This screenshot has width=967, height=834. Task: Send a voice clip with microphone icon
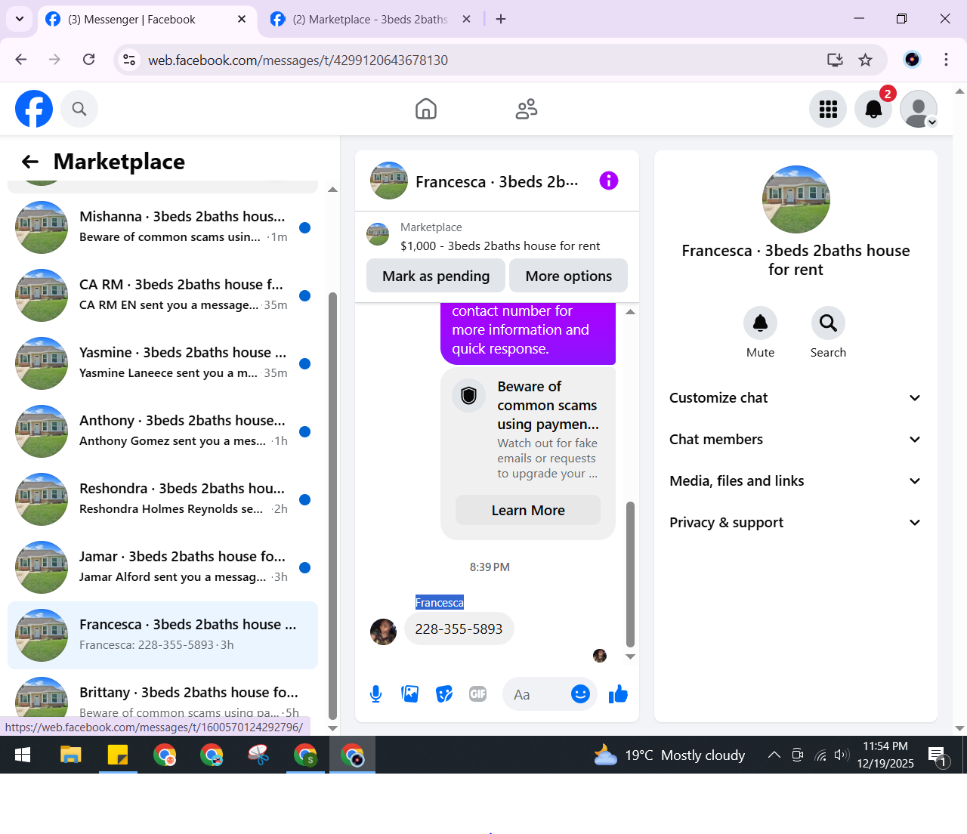pyautogui.click(x=375, y=694)
